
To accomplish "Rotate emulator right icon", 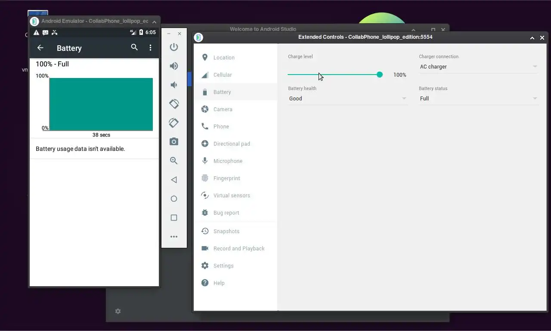I will 174,123.
